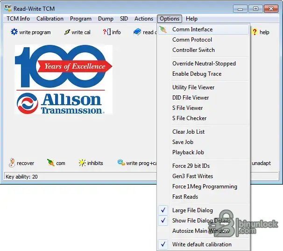Minimize the Read-Write TCM window
The height and width of the screenshot is (251, 283).
tap(240, 9)
